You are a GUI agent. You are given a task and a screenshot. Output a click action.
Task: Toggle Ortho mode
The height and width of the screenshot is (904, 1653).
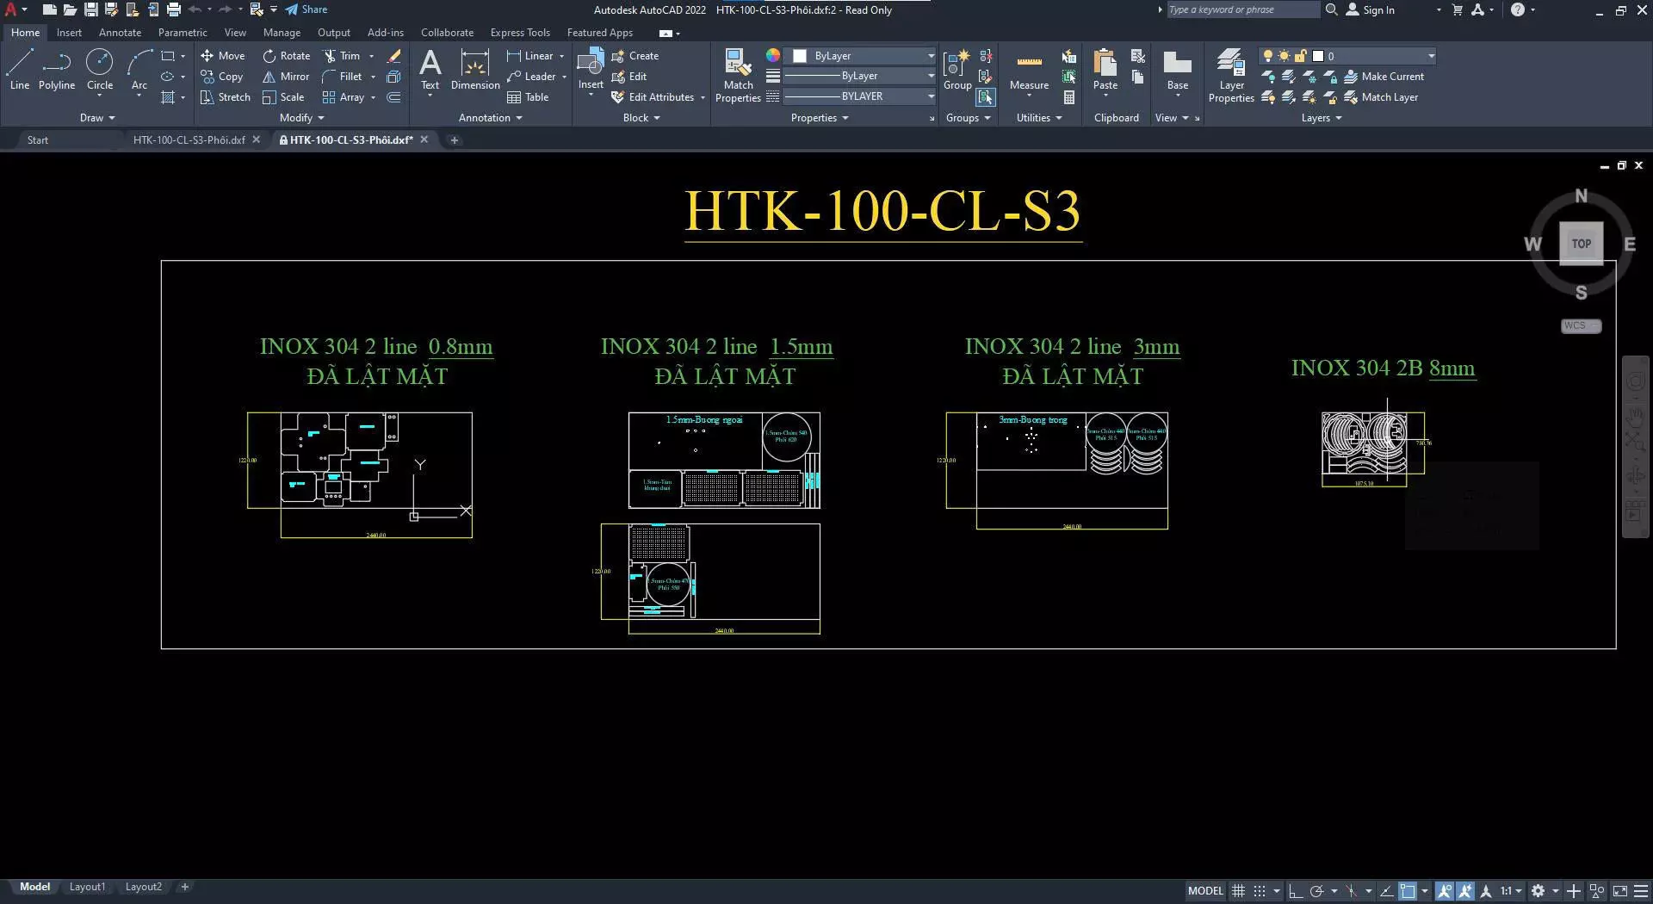[x=1295, y=891]
